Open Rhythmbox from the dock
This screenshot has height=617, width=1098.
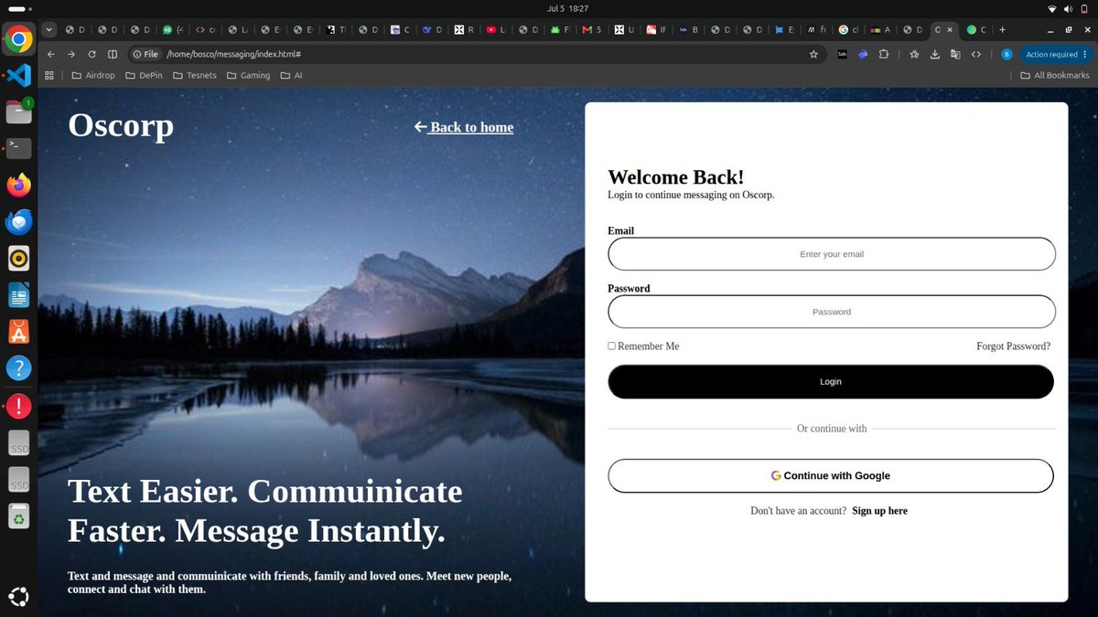[18, 259]
